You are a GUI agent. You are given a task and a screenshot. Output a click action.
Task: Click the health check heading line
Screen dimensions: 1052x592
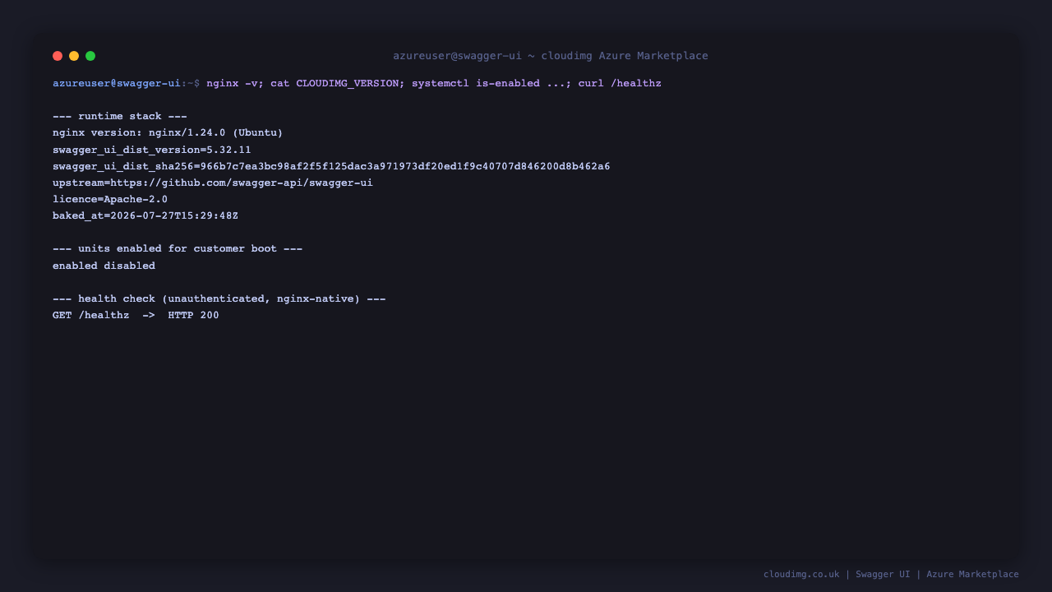[x=219, y=298]
